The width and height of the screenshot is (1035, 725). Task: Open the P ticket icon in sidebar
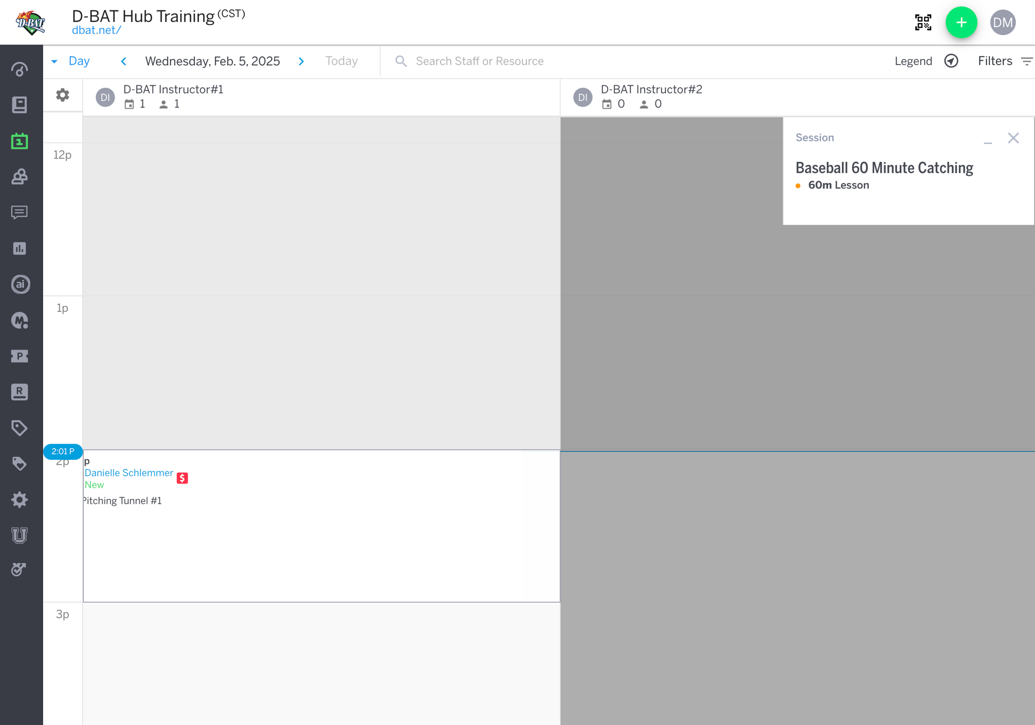(x=20, y=356)
